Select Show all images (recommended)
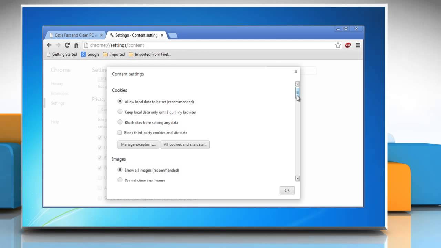Image resolution: width=441 pixels, height=248 pixels. [120, 170]
